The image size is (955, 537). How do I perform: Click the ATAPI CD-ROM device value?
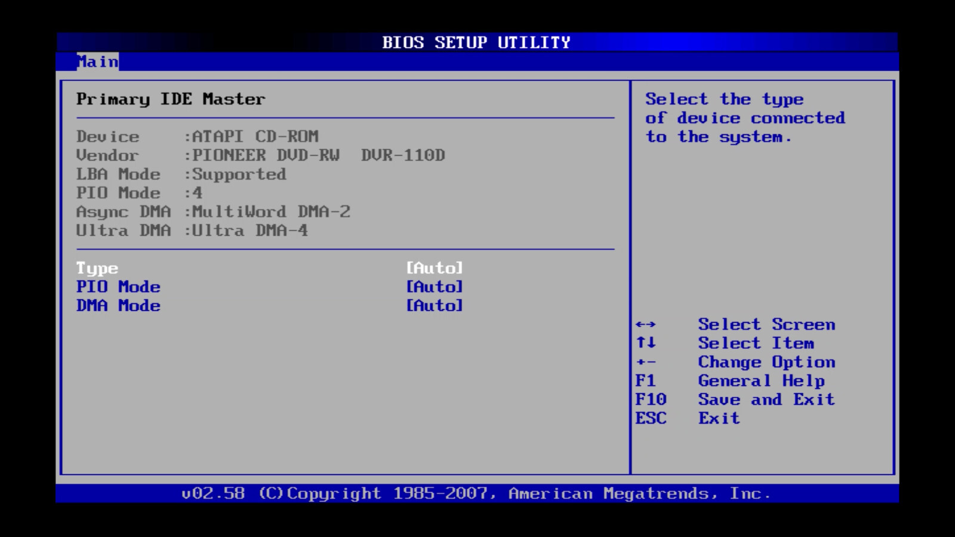[255, 137]
